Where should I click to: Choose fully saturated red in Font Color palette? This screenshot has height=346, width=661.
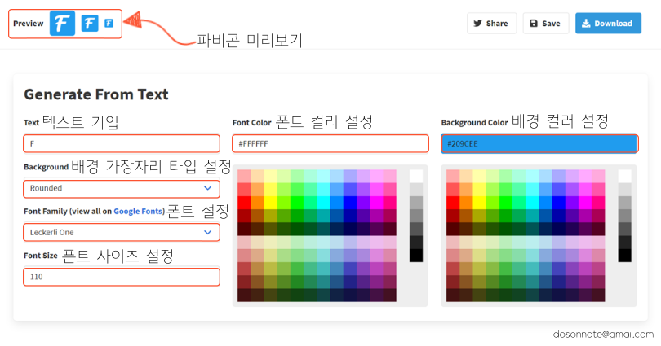[244, 203]
